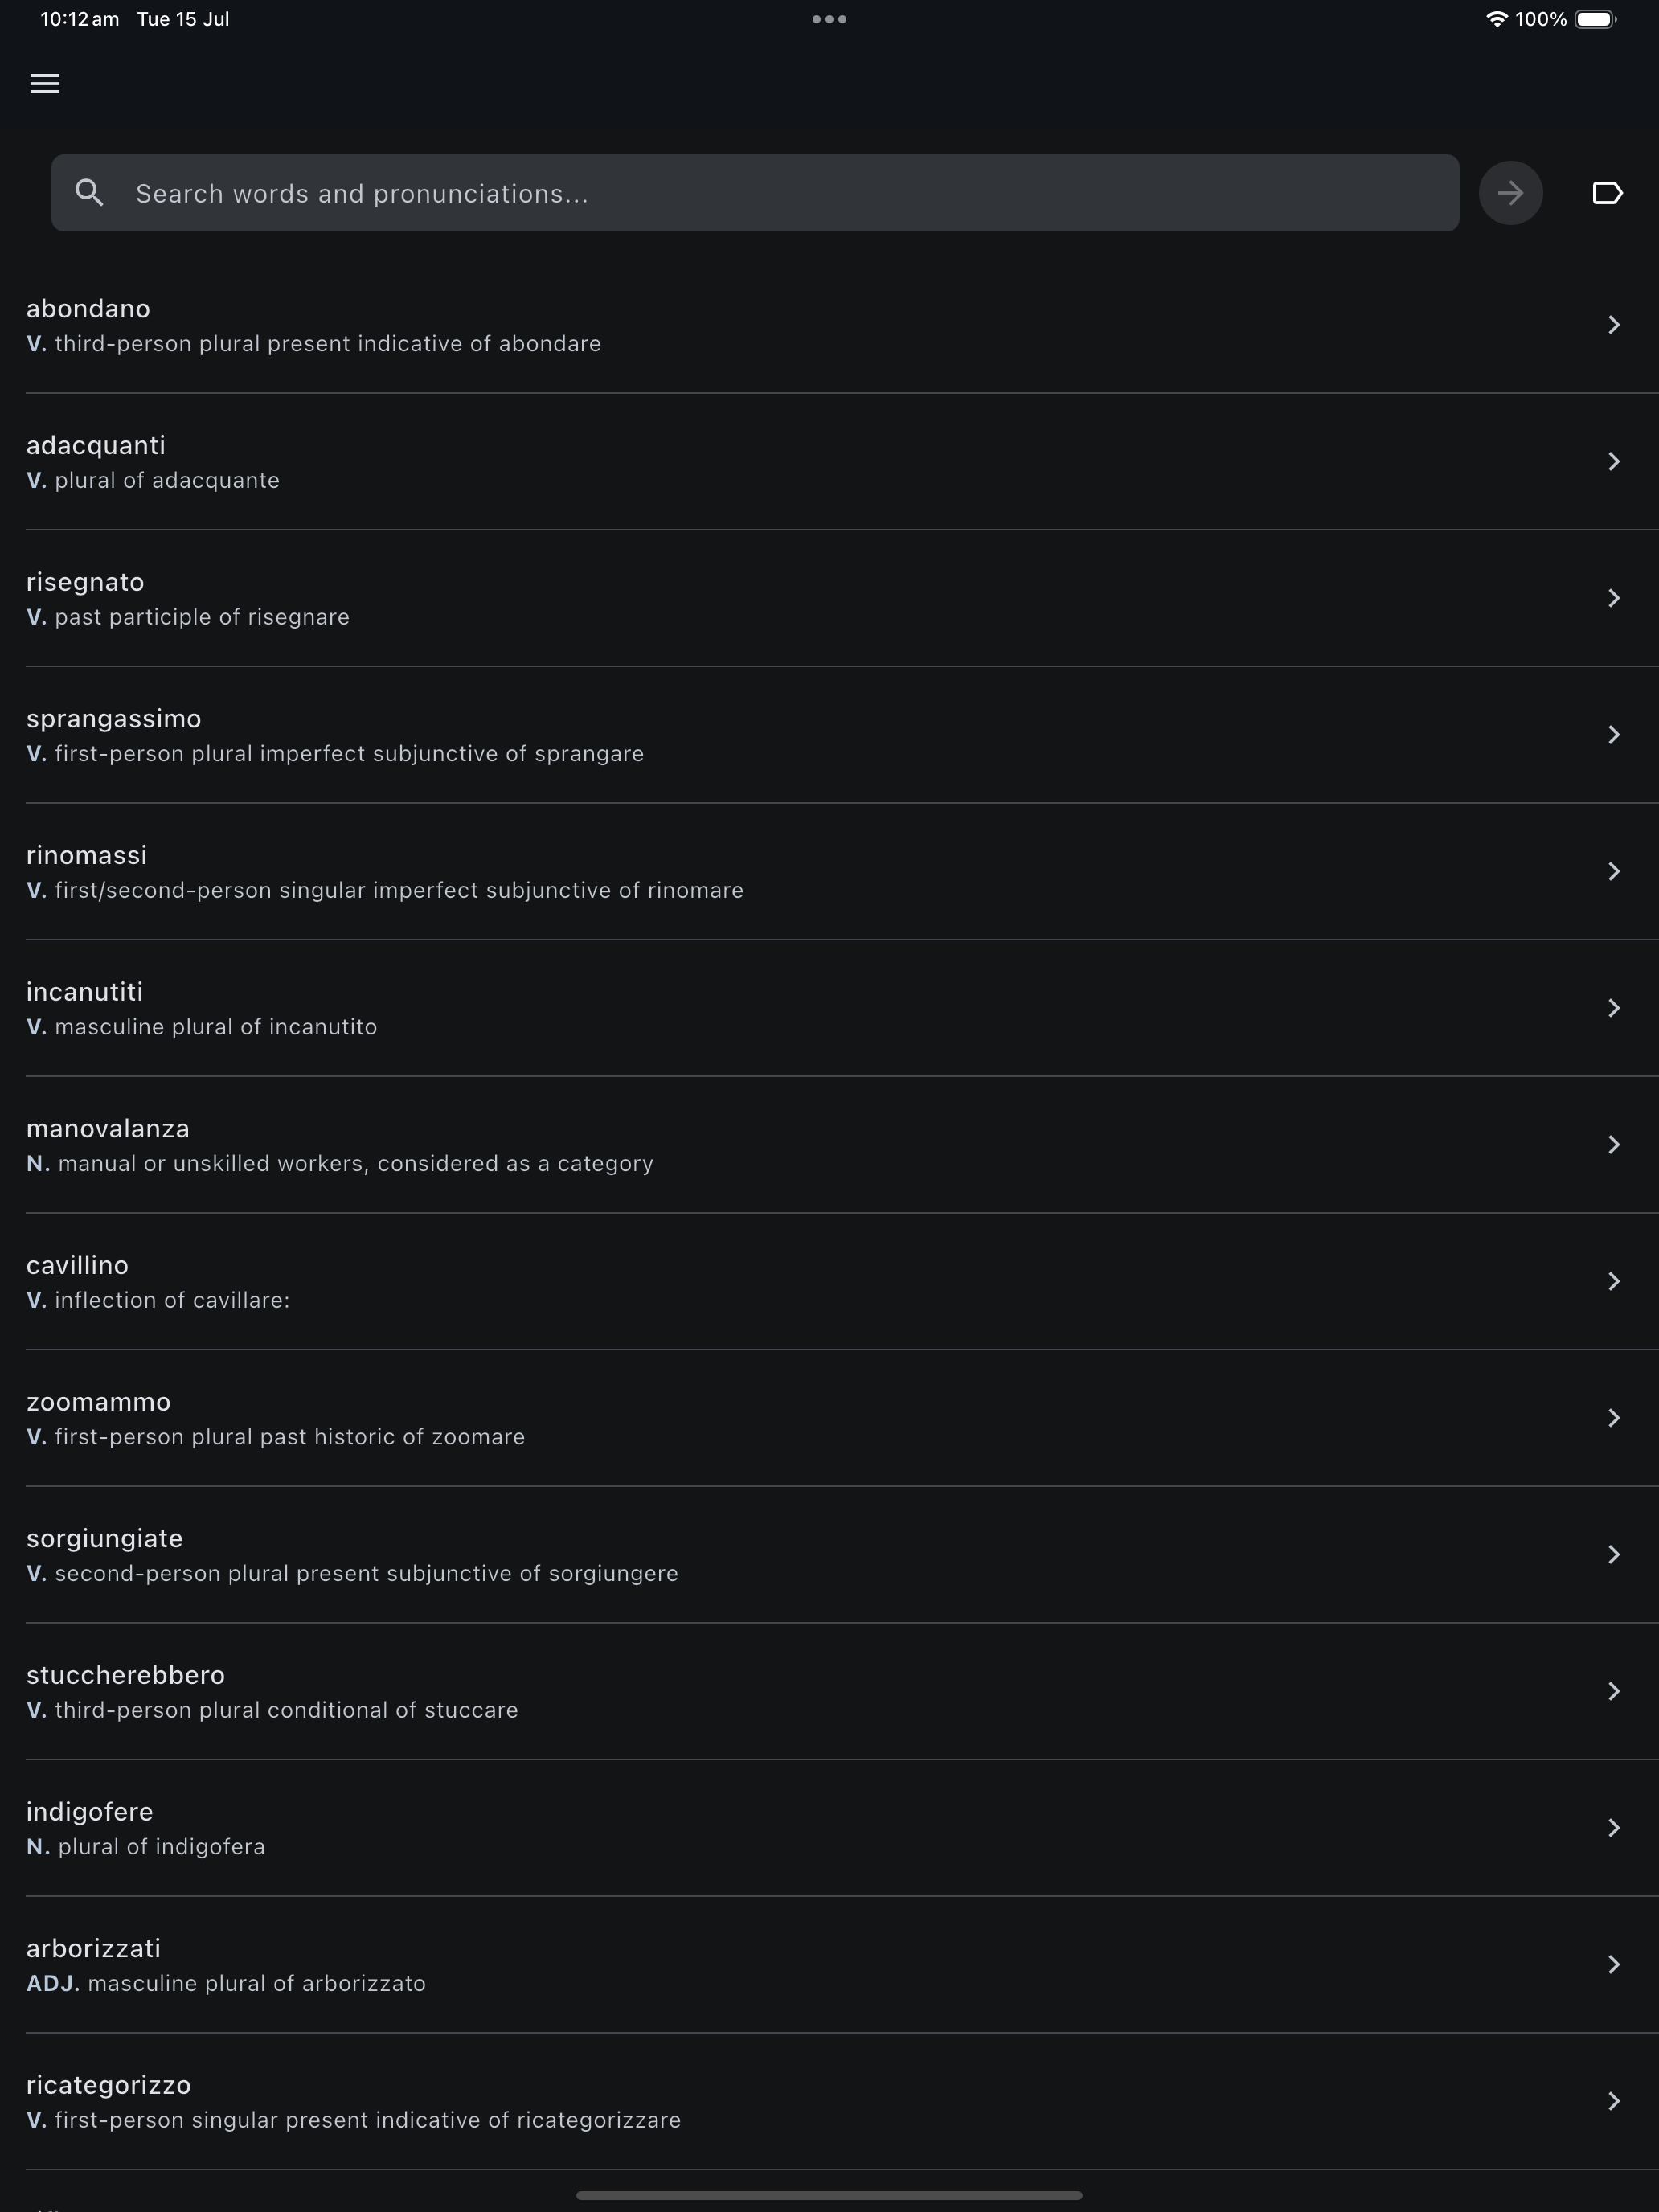Open chevron for stuccherebbero entry

(x=1613, y=1691)
